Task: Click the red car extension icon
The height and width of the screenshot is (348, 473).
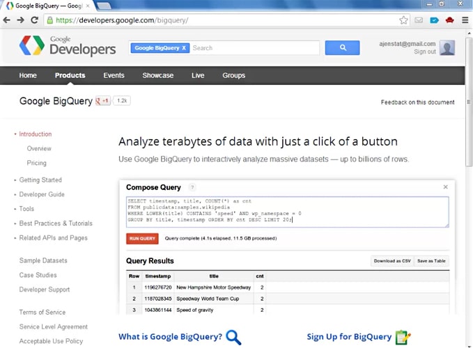Action: (450, 20)
